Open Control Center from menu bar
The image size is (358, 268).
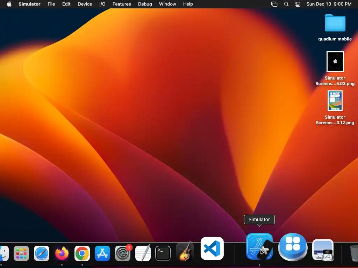(x=298, y=4)
